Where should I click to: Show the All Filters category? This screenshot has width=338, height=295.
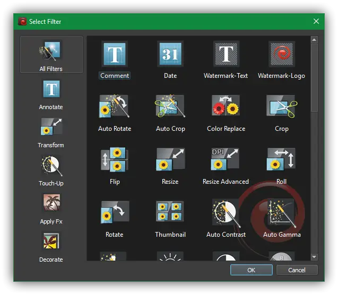click(51, 55)
